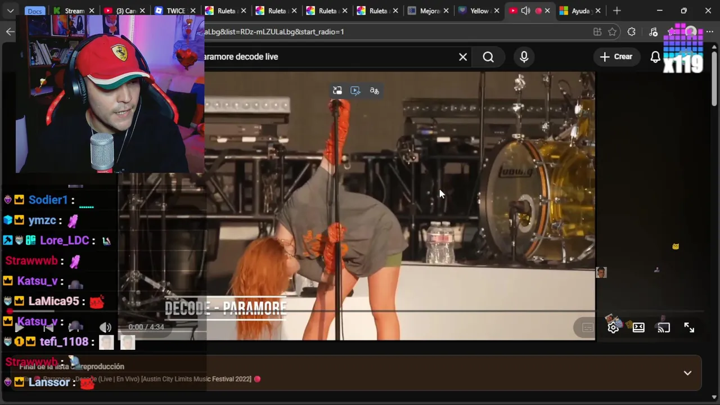Open the tab list dropdown arrow

pyautogui.click(x=10, y=11)
